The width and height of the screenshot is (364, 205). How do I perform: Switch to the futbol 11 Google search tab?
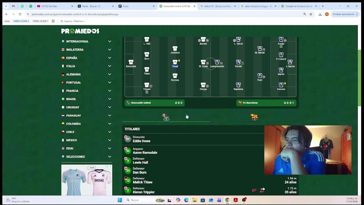tap(218, 6)
